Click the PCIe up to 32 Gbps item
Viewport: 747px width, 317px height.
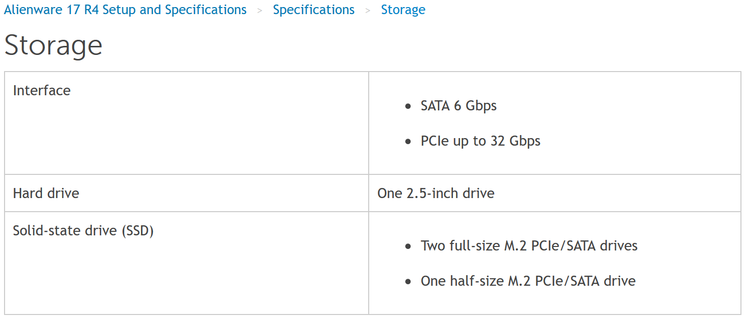pyautogui.click(x=480, y=141)
